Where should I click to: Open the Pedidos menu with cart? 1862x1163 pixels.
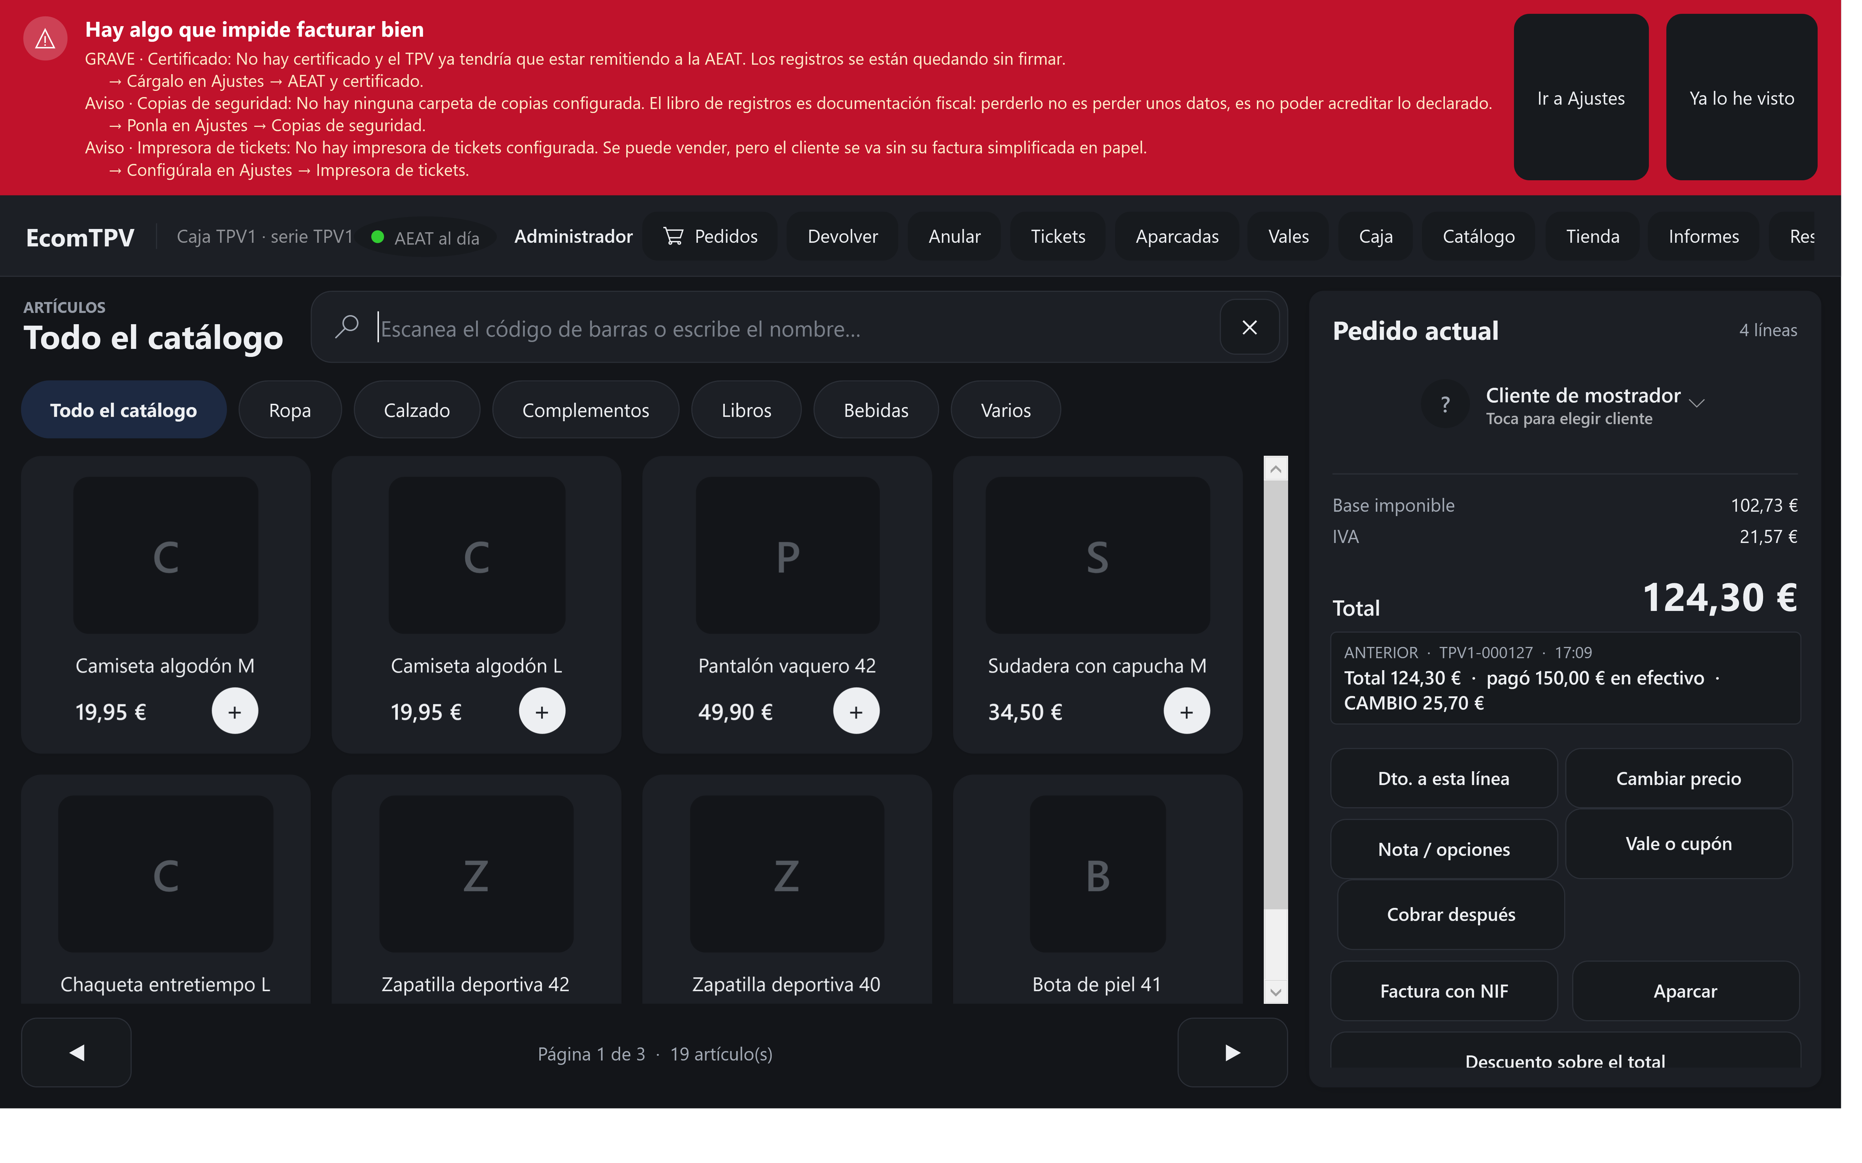[710, 236]
